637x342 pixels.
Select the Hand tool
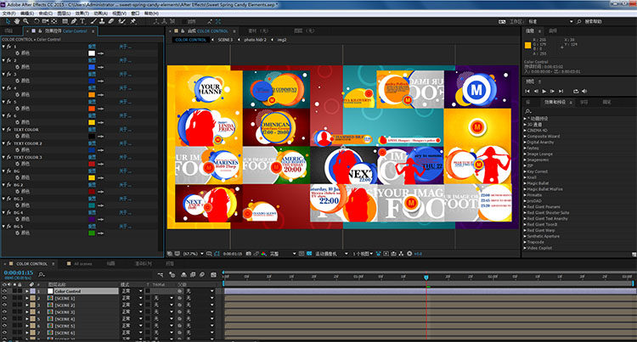tap(17, 20)
